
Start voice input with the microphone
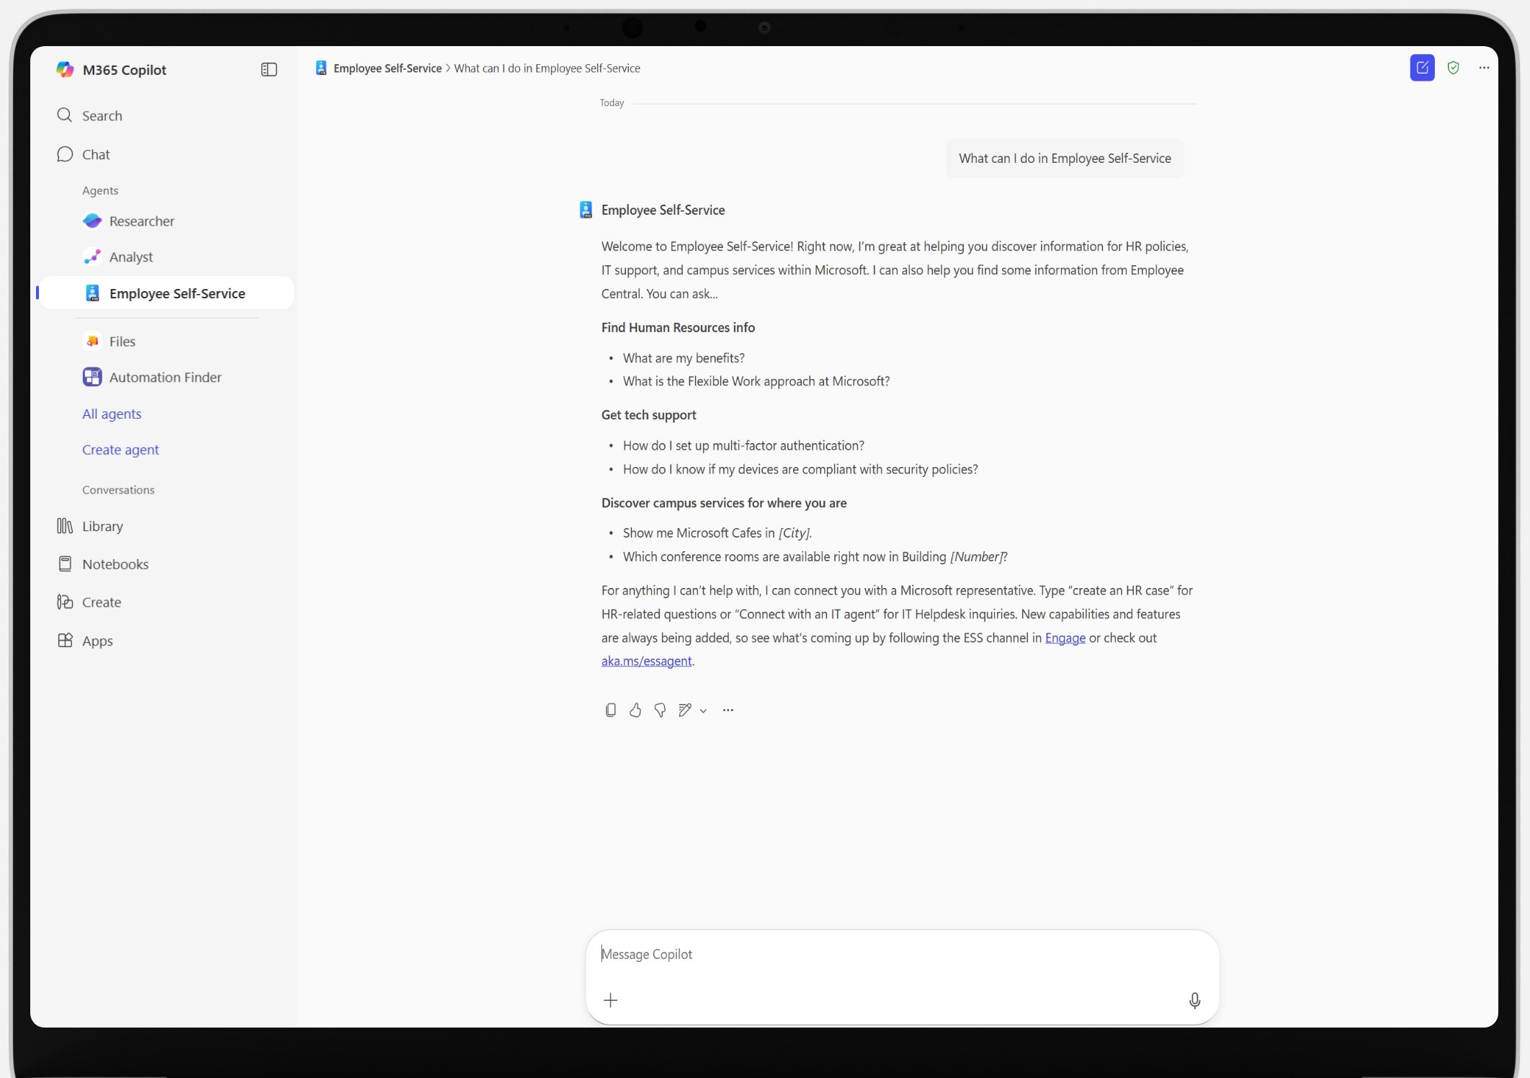click(1194, 1000)
